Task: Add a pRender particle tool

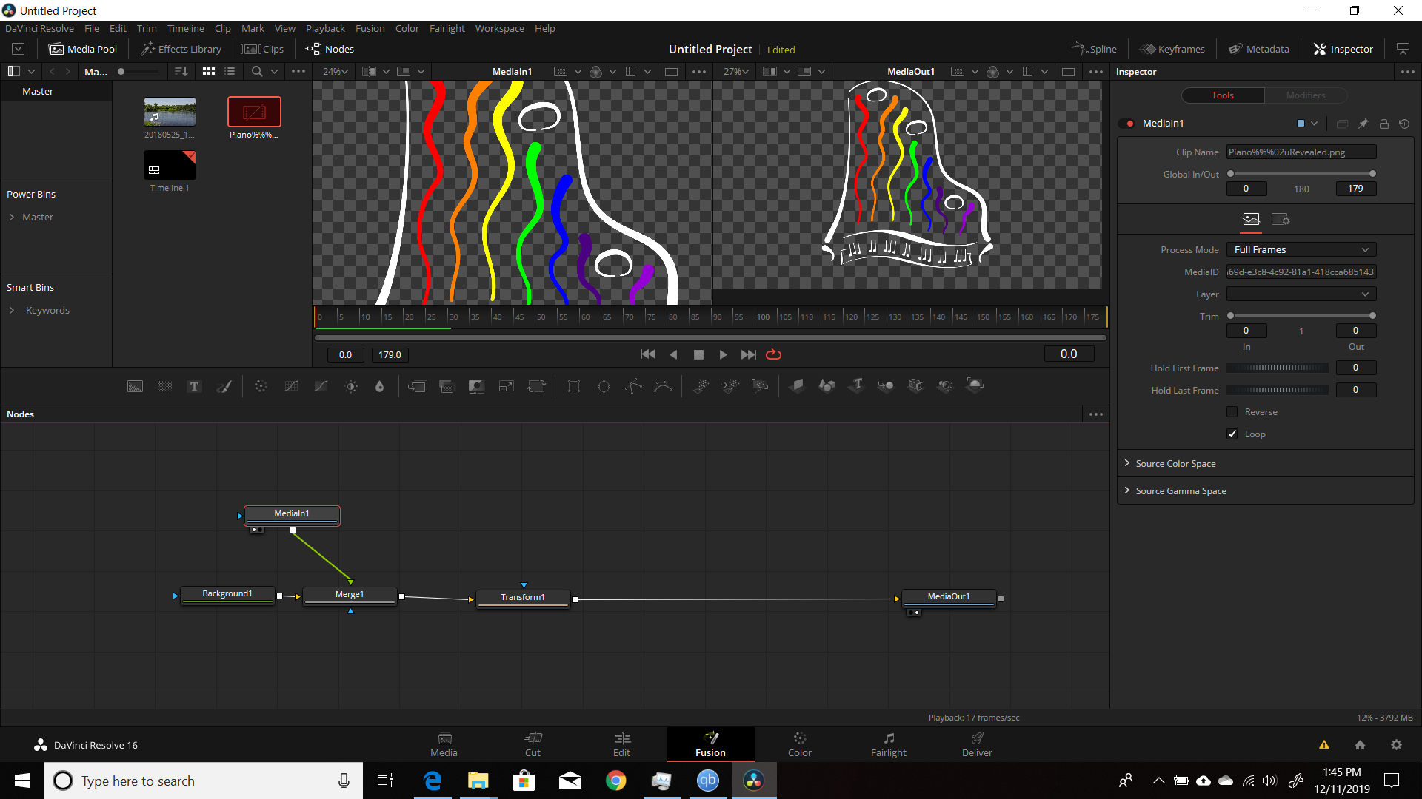Action: tap(760, 386)
